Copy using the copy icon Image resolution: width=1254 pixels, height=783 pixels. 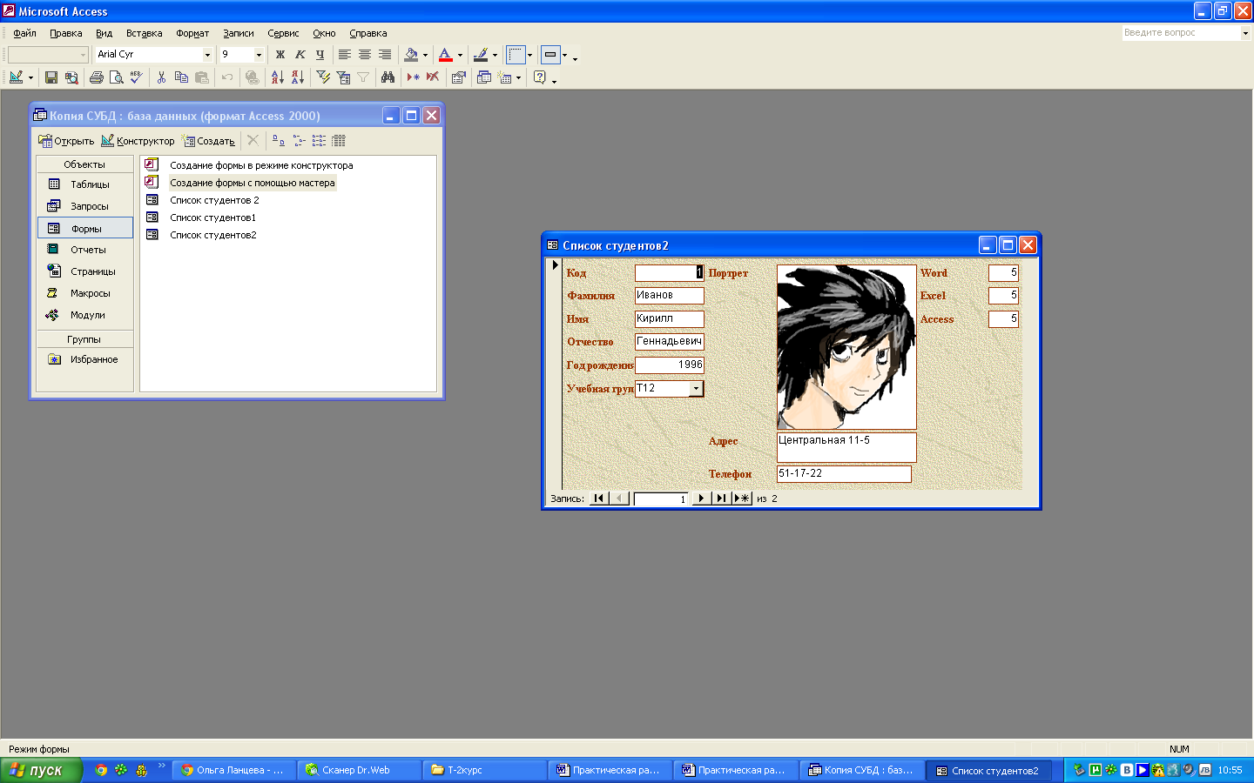pyautogui.click(x=181, y=77)
